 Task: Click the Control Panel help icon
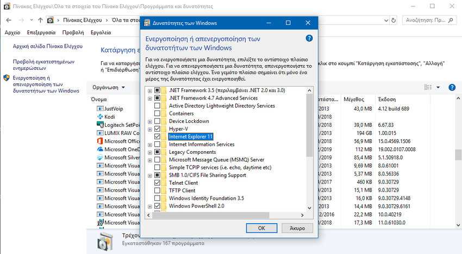coord(452,88)
